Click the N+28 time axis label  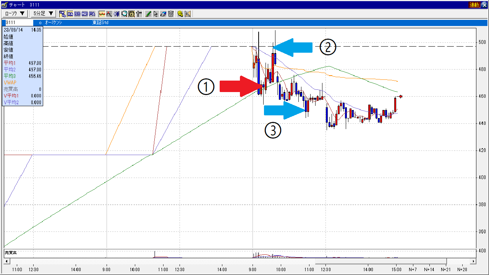click(463, 269)
